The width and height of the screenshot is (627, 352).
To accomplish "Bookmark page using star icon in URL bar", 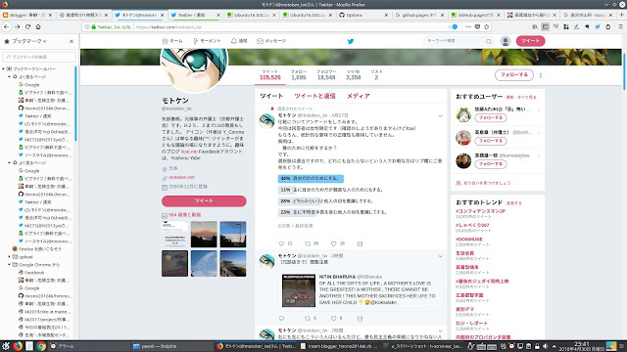I will tap(486, 26).
